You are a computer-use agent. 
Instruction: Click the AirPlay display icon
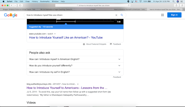point(132,1)
